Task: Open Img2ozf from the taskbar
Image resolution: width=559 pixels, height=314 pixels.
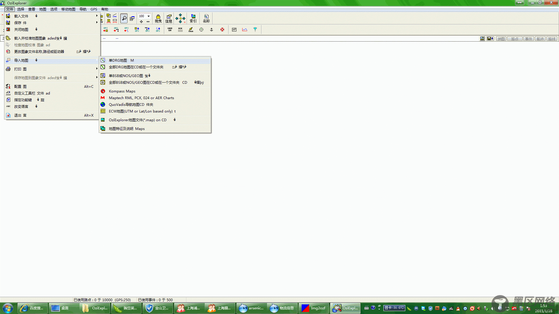Action: (x=314, y=308)
